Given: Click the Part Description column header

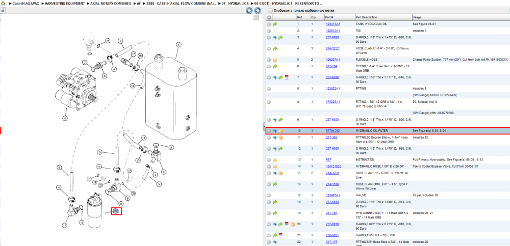Looking at the screenshot, I should tap(383, 17).
